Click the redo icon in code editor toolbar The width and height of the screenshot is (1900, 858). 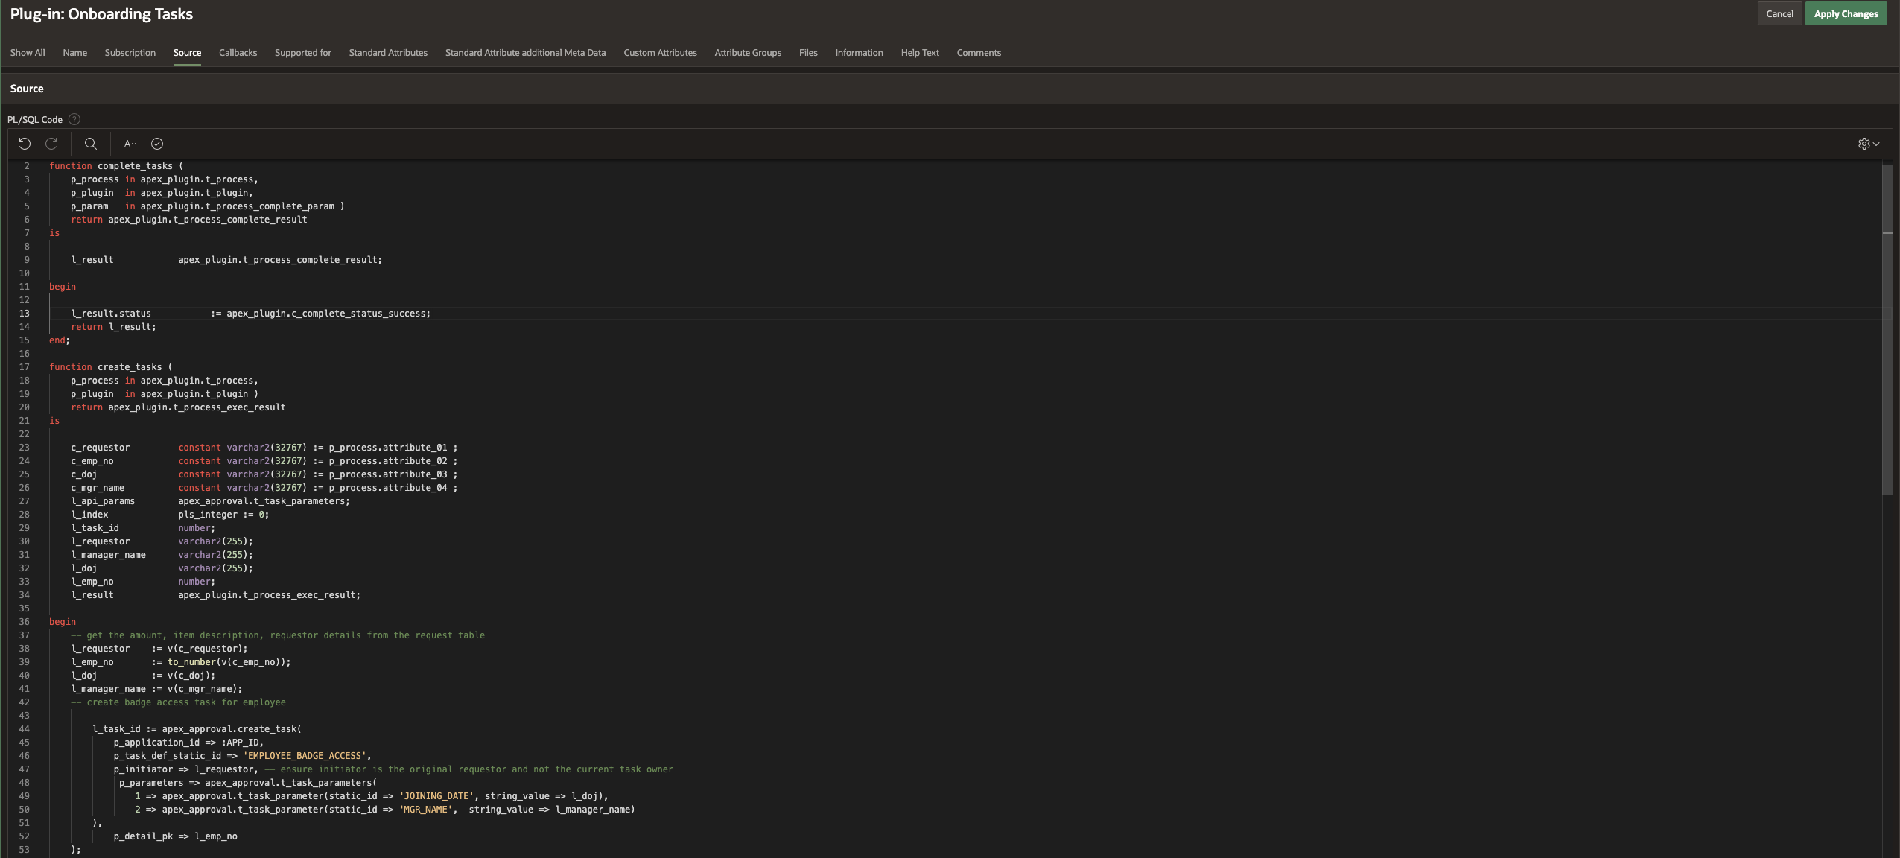[x=51, y=144]
